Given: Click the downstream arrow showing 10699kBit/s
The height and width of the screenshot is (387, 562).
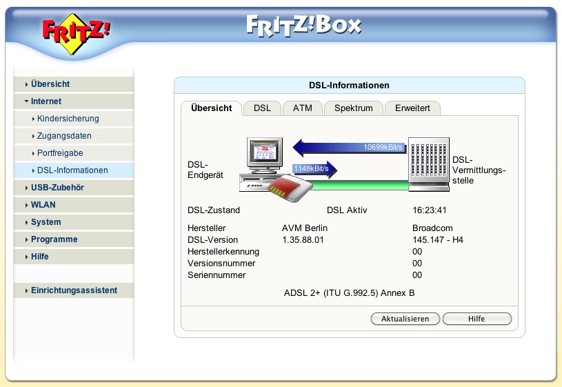Looking at the screenshot, I should click(350, 148).
